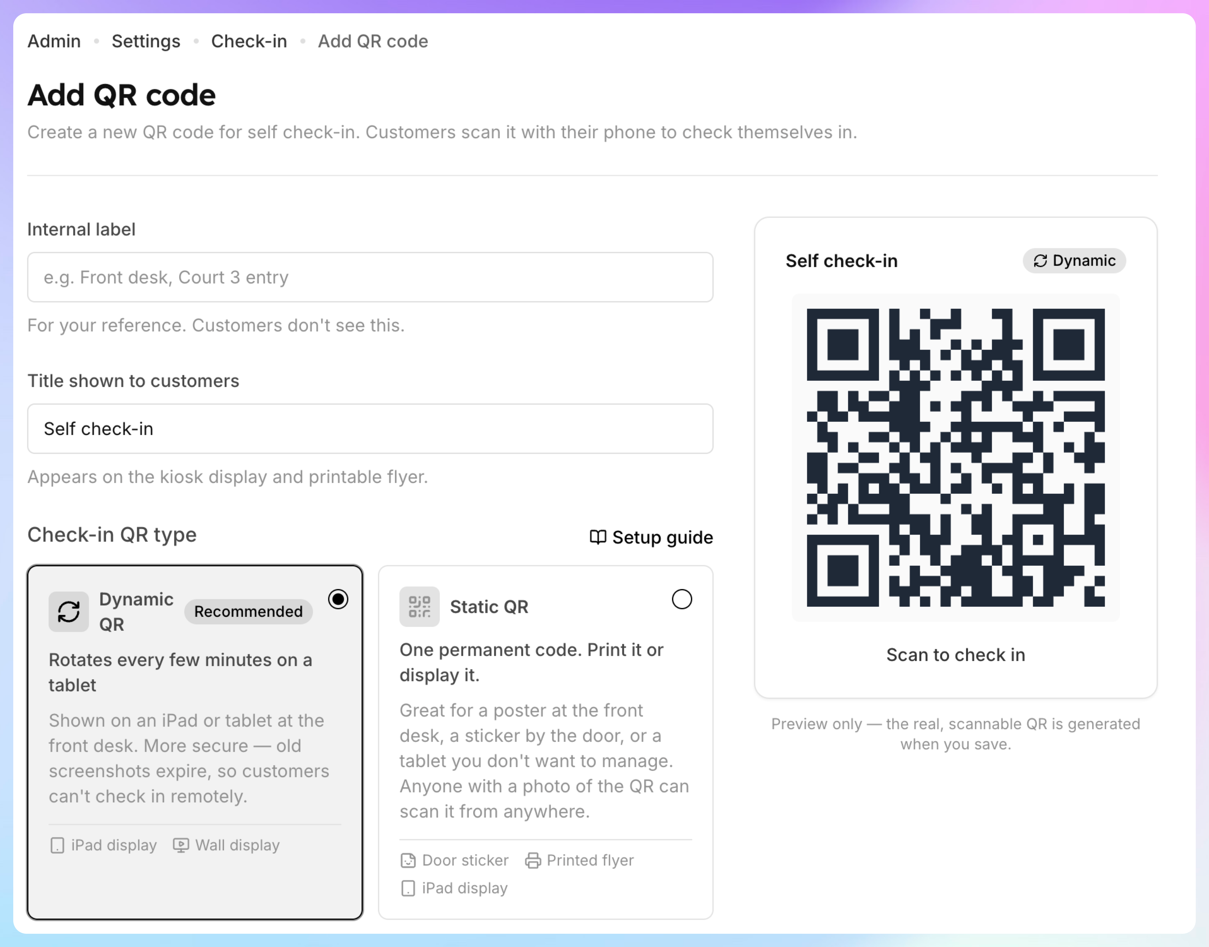Viewport: 1209px width, 947px height.
Task: Click the Recommended badge on Dynamic QR
Action: [248, 611]
